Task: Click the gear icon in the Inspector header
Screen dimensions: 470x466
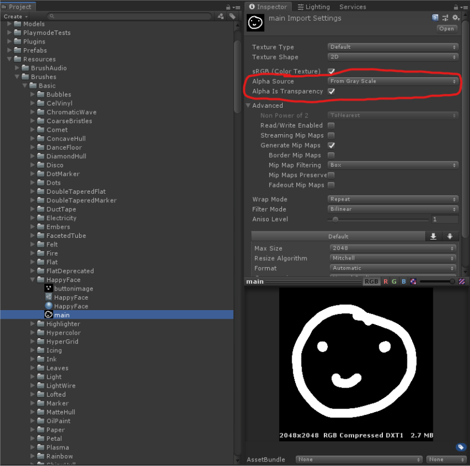Action: [x=456, y=18]
